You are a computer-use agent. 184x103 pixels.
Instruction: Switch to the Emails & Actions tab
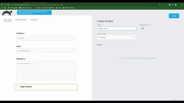point(21,20)
